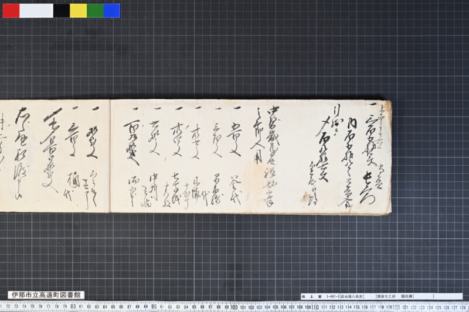Screen dimensions: 469x312
Task: Click the 題目講 text on caption strip
Action: 407,296
